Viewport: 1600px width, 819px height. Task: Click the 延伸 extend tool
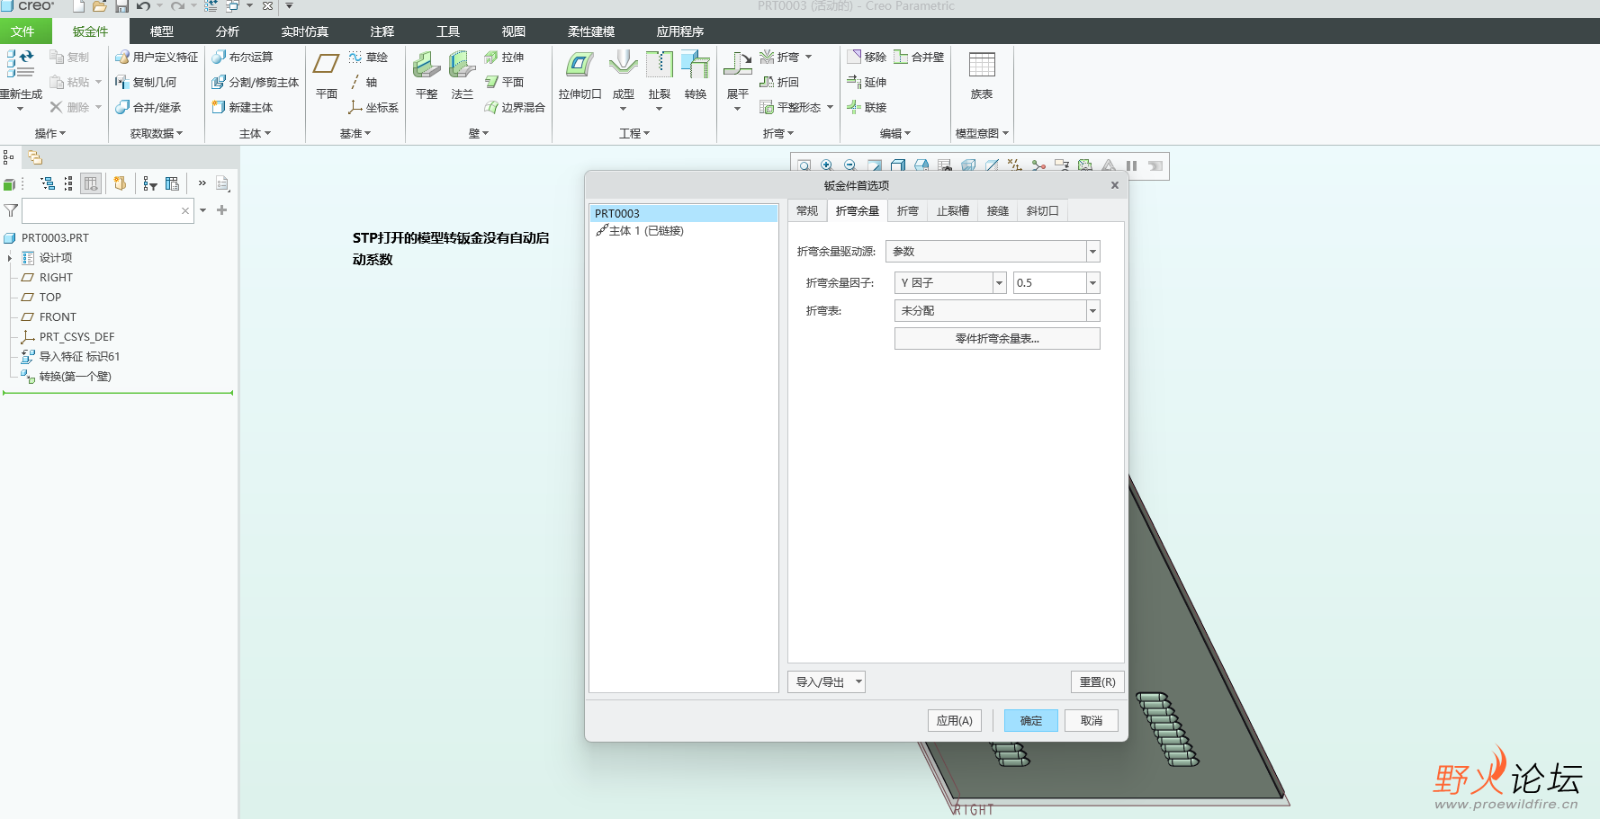point(867,82)
